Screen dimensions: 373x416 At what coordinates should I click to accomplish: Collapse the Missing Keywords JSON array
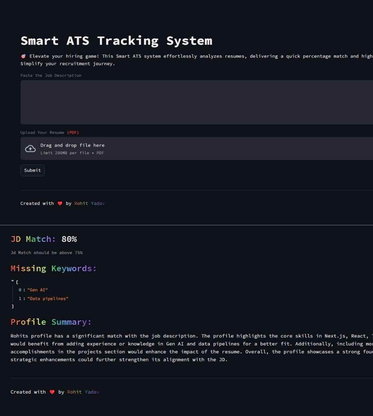[x=13, y=281]
